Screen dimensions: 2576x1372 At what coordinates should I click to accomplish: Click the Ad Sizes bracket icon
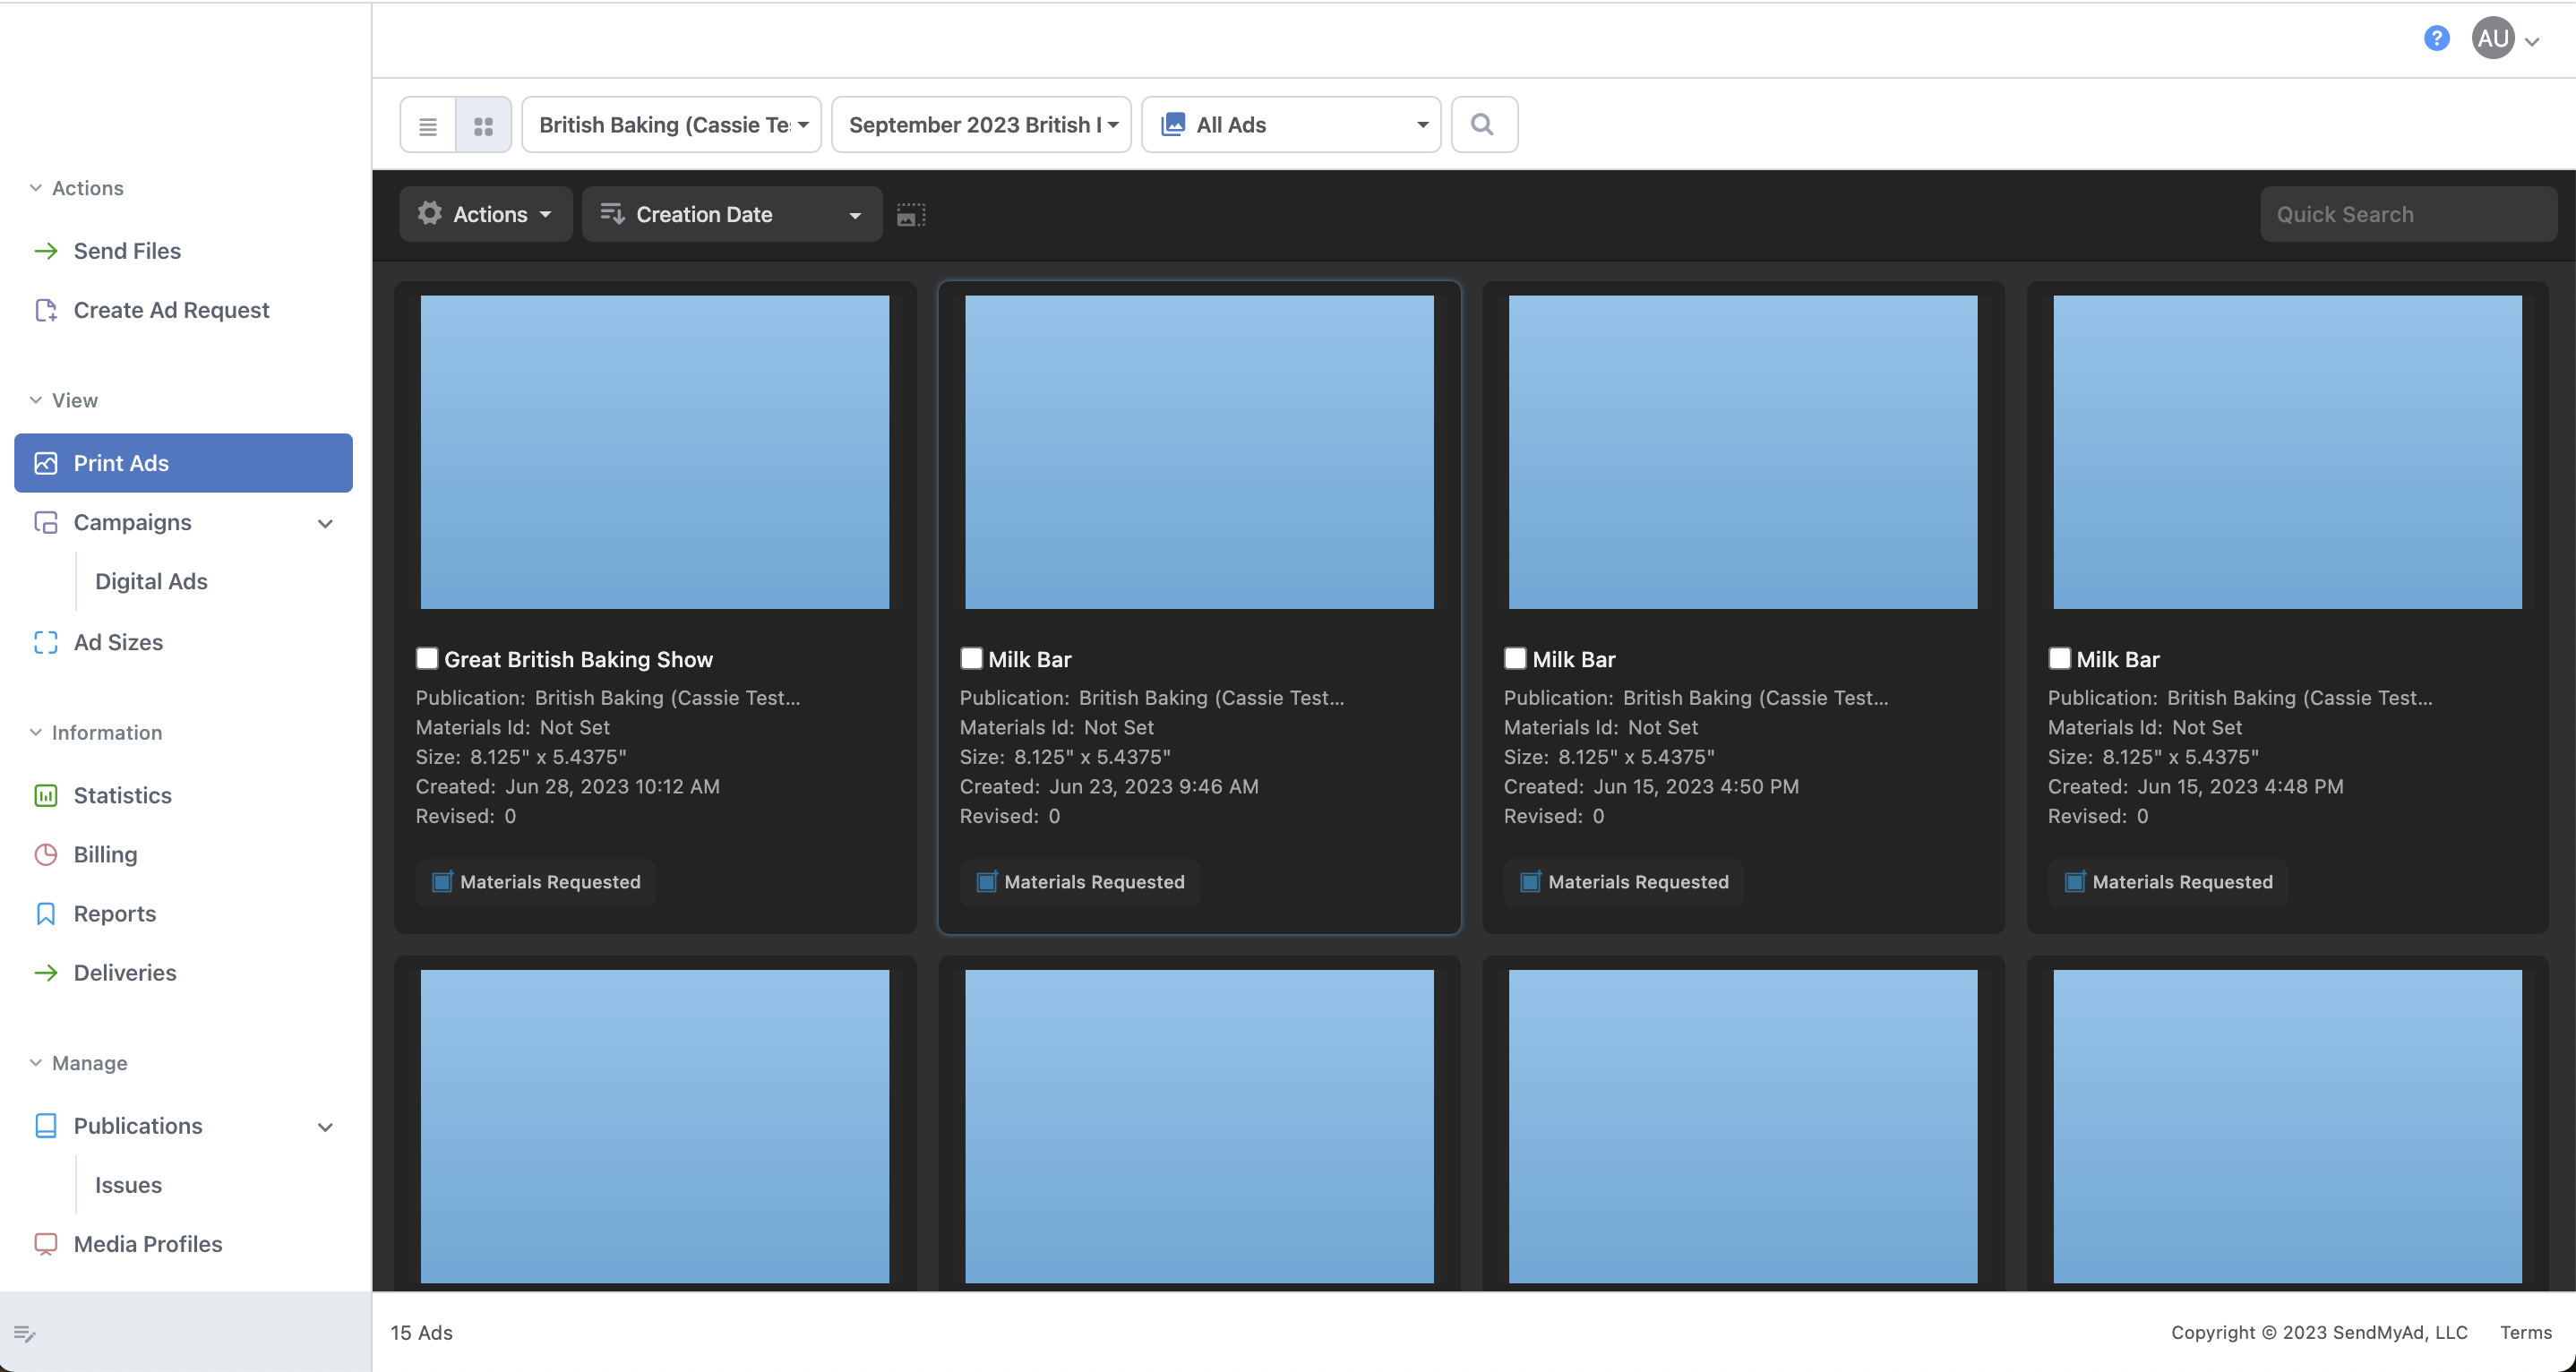(46, 642)
